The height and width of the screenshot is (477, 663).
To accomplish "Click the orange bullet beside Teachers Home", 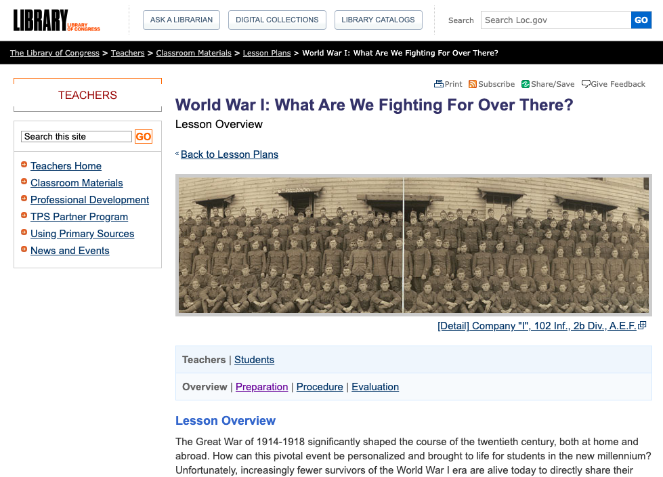I will [24, 165].
